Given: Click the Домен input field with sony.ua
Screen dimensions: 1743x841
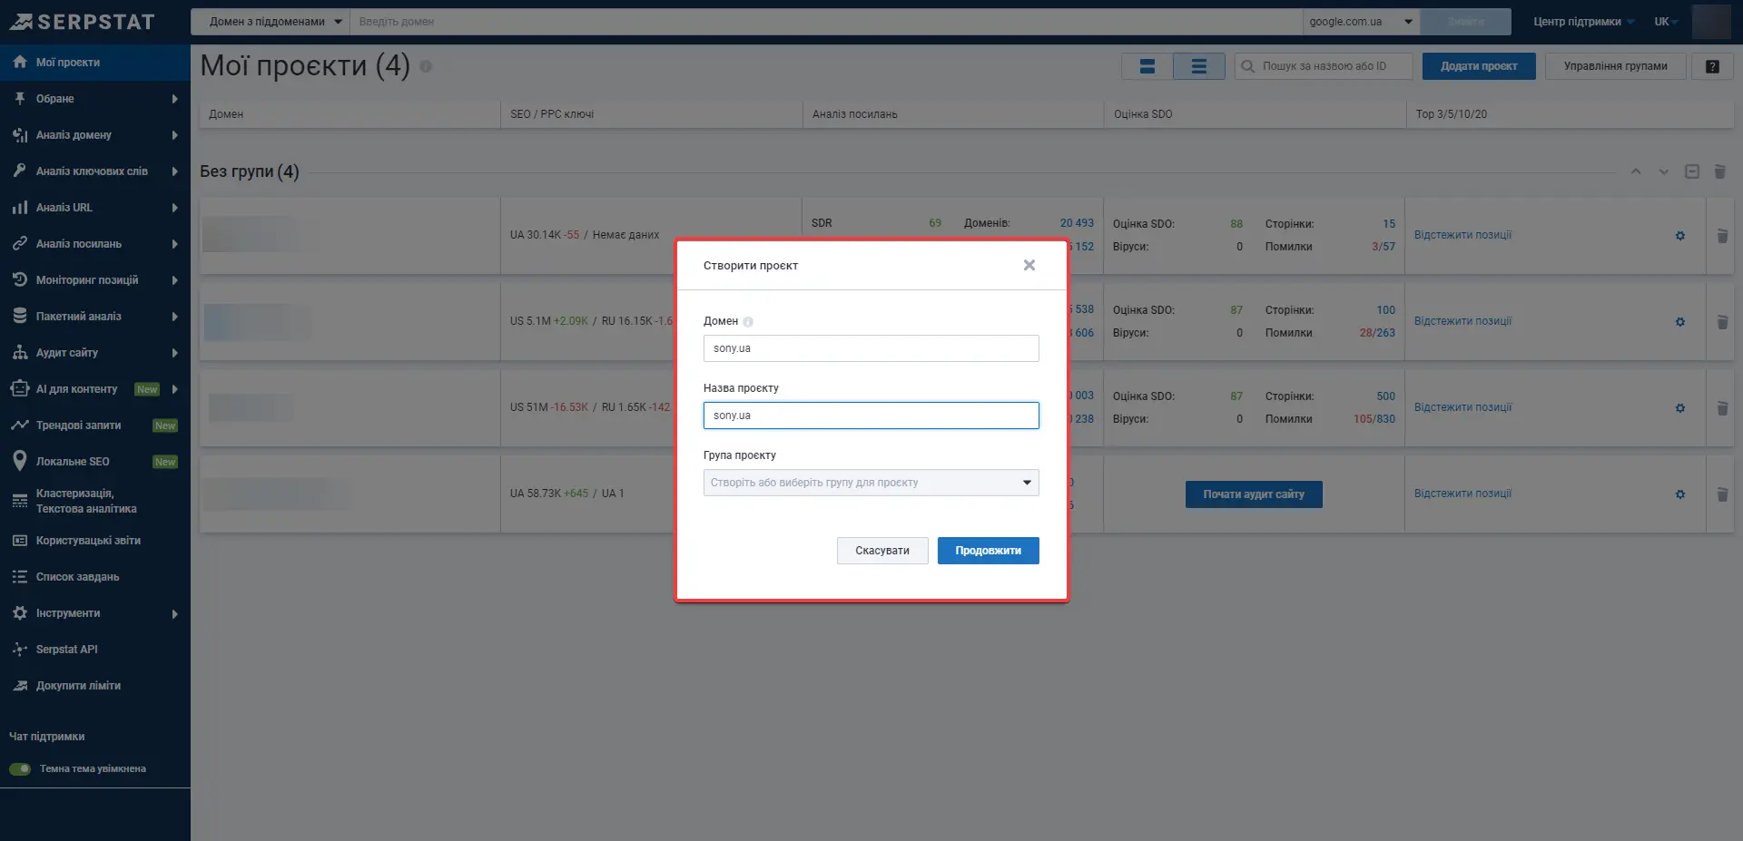Looking at the screenshot, I should pyautogui.click(x=871, y=348).
